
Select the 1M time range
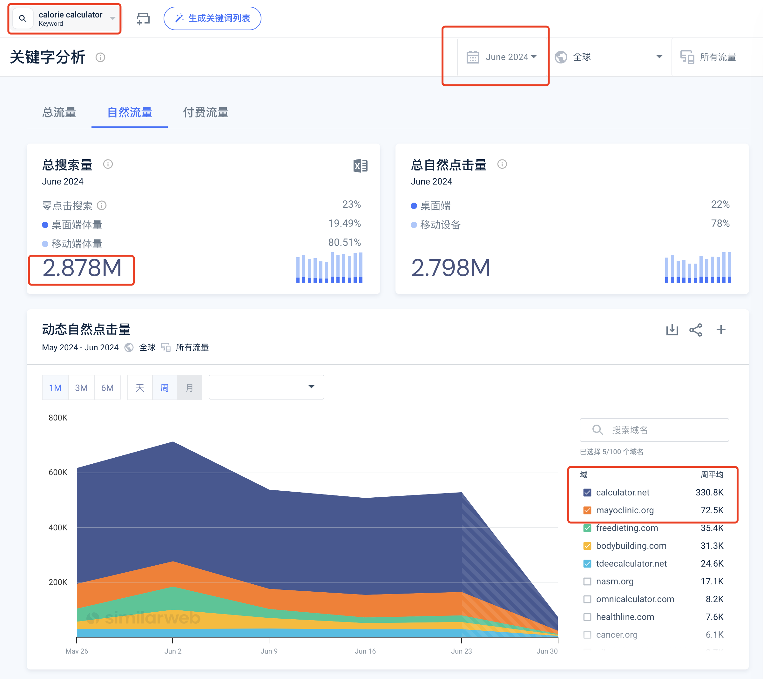pos(55,388)
